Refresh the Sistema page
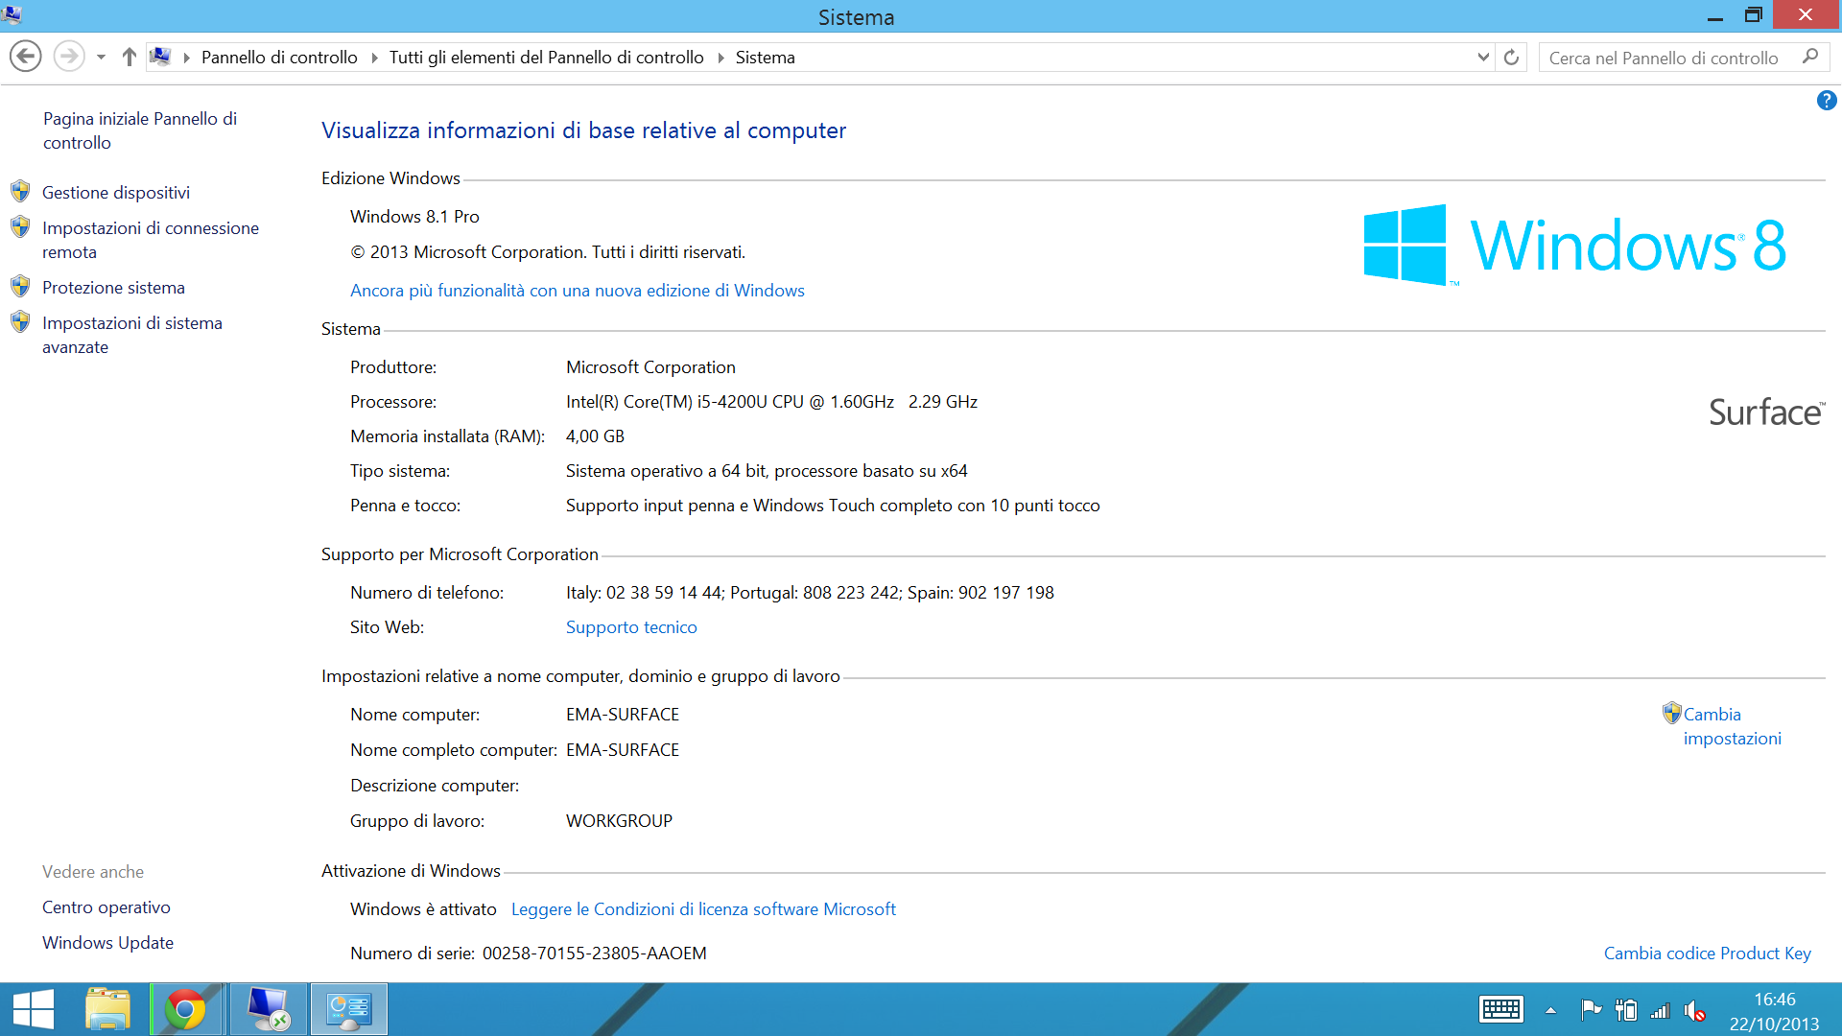Image resolution: width=1842 pixels, height=1036 pixels. tap(1511, 58)
